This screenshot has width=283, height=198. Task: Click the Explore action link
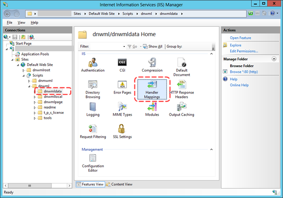point(235,45)
